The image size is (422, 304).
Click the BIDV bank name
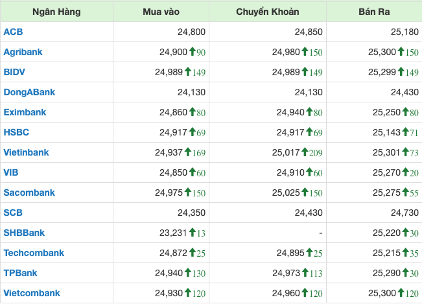tap(14, 72)
